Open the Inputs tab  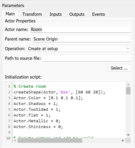coord(56,14)
